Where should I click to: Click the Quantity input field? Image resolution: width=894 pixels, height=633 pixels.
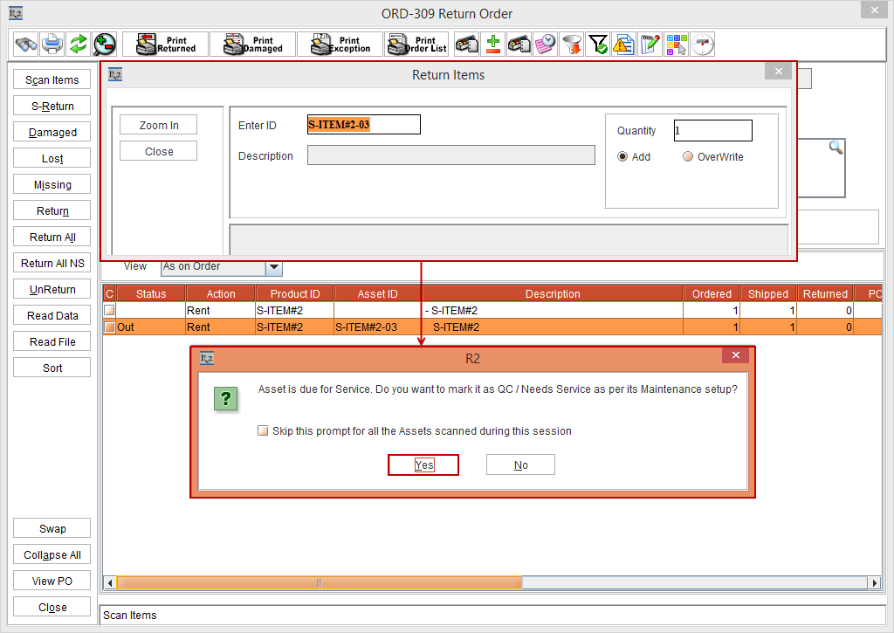tap(712, 131)
